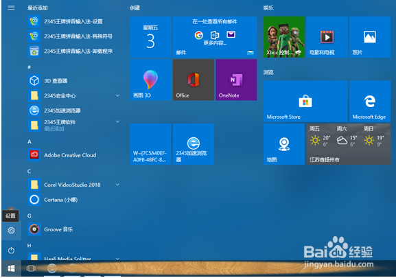Click the 娱乐 tile group title
Image resolution: width=396 pixels, height=278 pixels.
(268, 8)
